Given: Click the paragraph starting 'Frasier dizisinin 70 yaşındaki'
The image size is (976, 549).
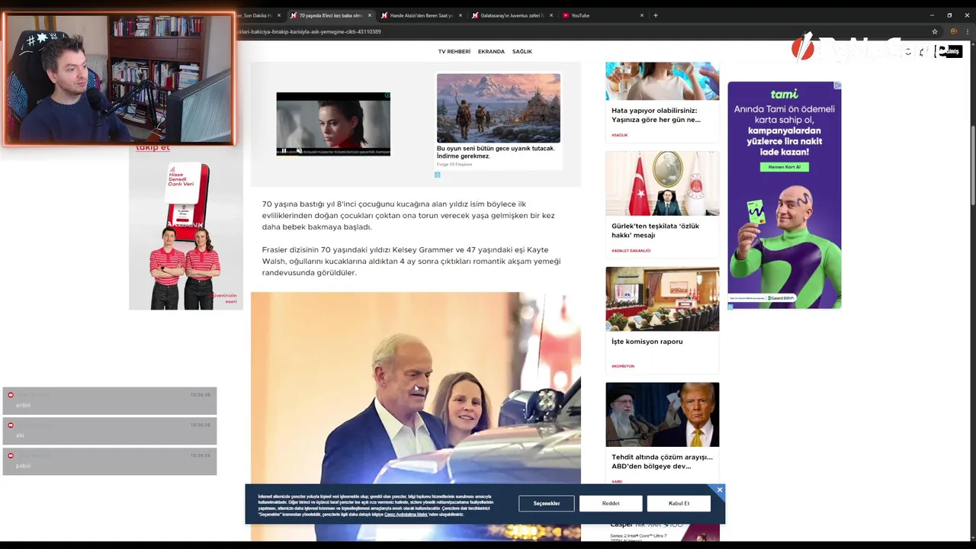Looking at the screenshot, I should pos(412,262).
